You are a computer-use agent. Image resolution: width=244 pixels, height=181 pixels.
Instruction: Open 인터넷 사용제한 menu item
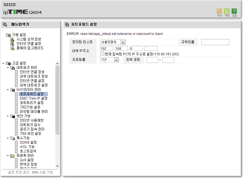[32, 120]
